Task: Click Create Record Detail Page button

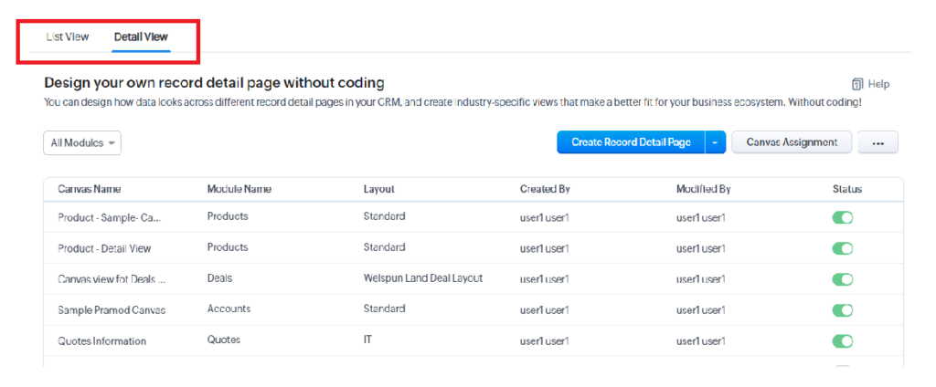Action: click(631, 142)
